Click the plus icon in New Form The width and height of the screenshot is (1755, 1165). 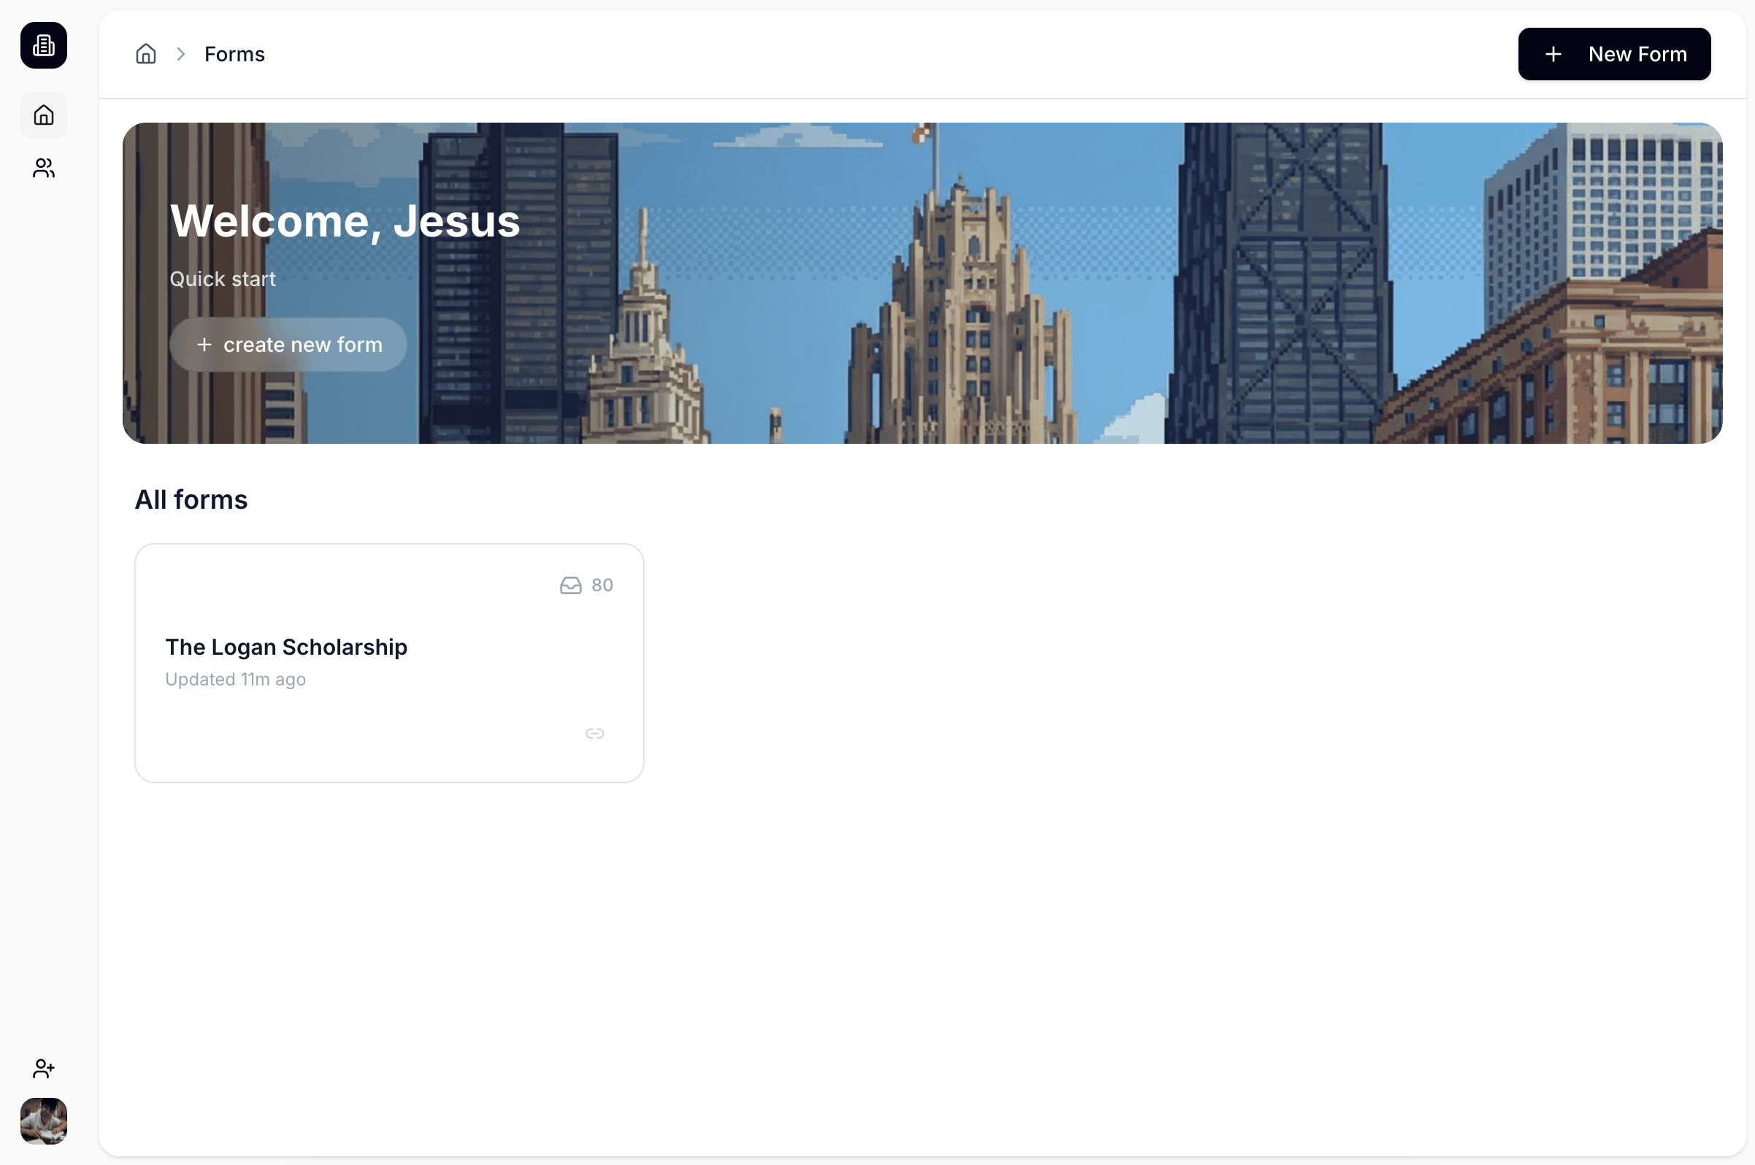point(1553,54)
